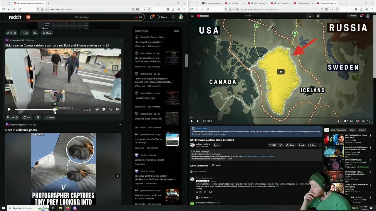
Task: Select the 'Watched' chip
Action: point(362,130)
